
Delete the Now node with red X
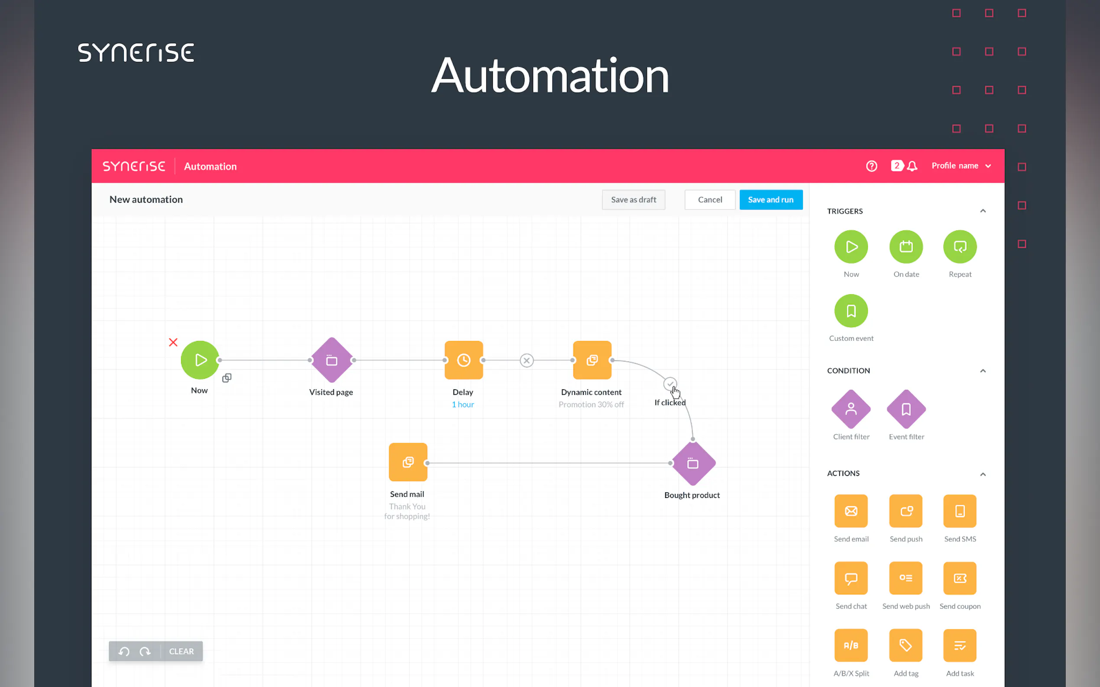click(173, 342)
